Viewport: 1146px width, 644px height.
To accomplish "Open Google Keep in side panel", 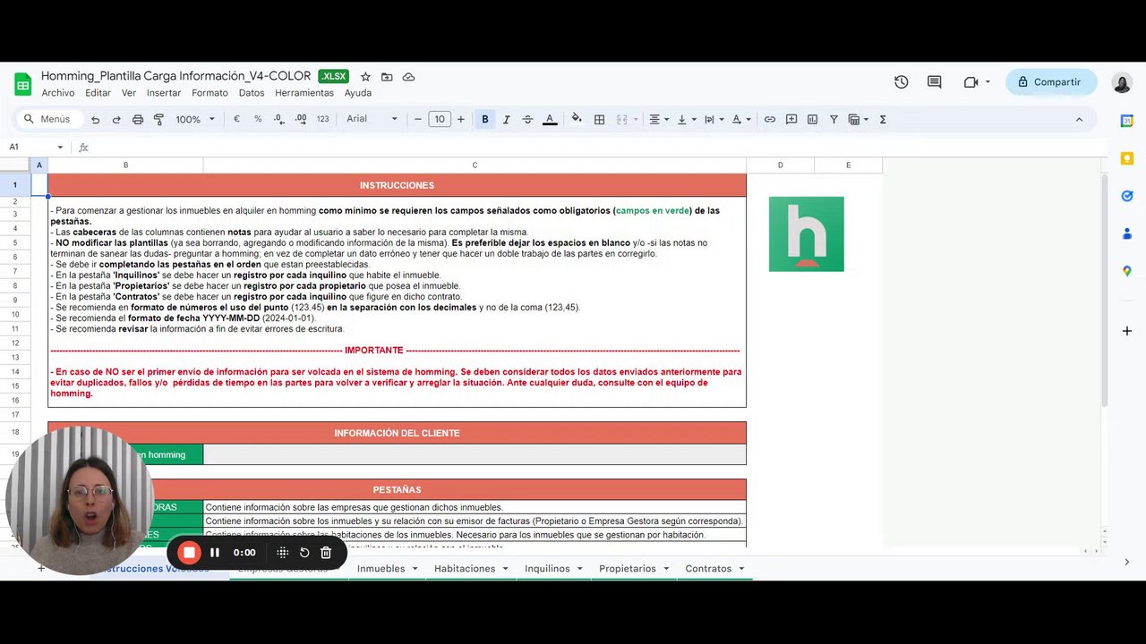I will click(1127, 158).
